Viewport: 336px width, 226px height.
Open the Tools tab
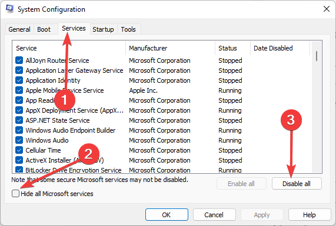(128, 29)
